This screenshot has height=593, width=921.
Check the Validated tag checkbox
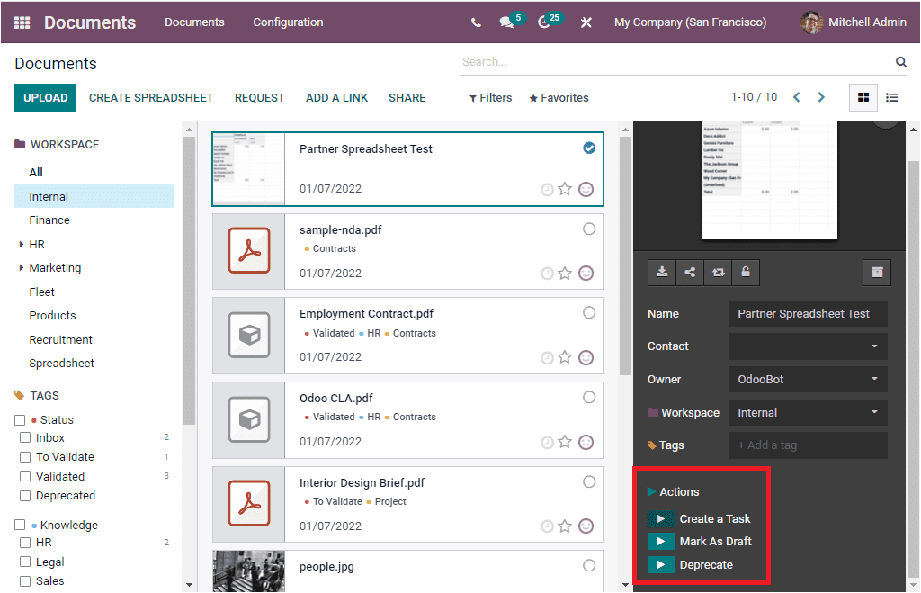[x=25, y=477]
